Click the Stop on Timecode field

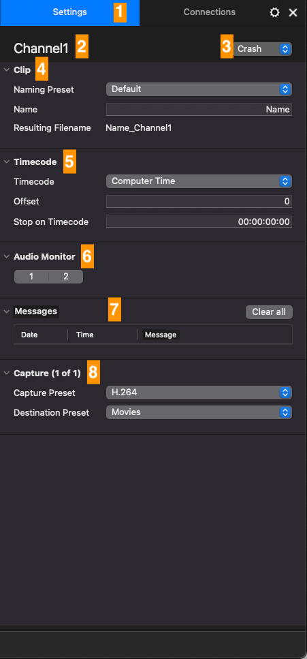(x=199, y=221)
